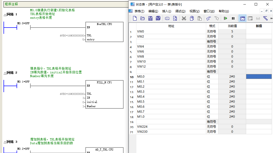Click the new value cell for M0.1
The height and width of the screenshot is (153, 273).
pos(259,82)
